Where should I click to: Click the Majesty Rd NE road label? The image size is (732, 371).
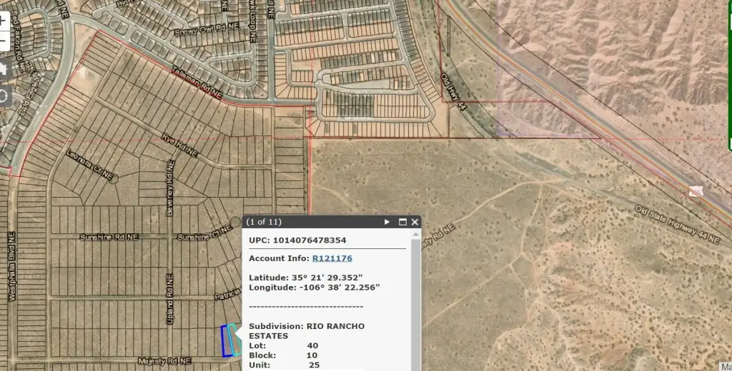click(166, 362)
